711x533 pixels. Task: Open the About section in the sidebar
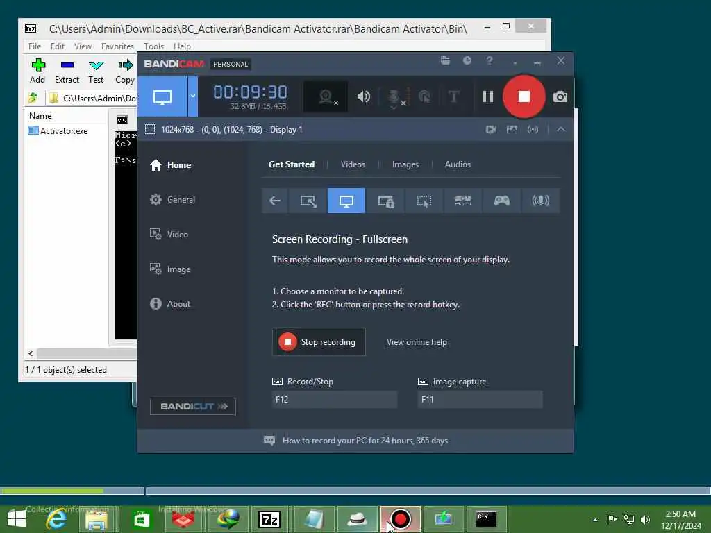(x=170, y=304)
